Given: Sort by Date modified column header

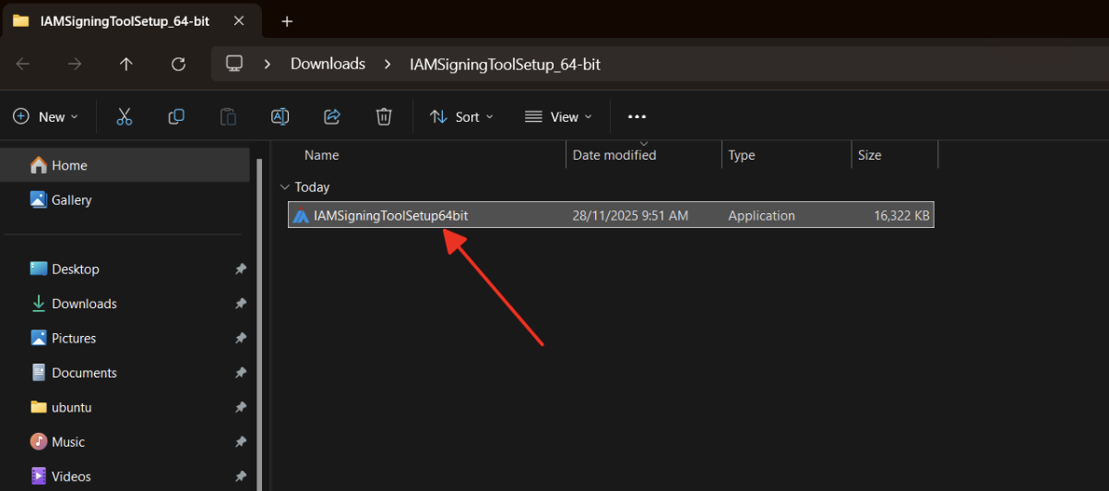Looking at the screenshot, I should coord(614,155).
